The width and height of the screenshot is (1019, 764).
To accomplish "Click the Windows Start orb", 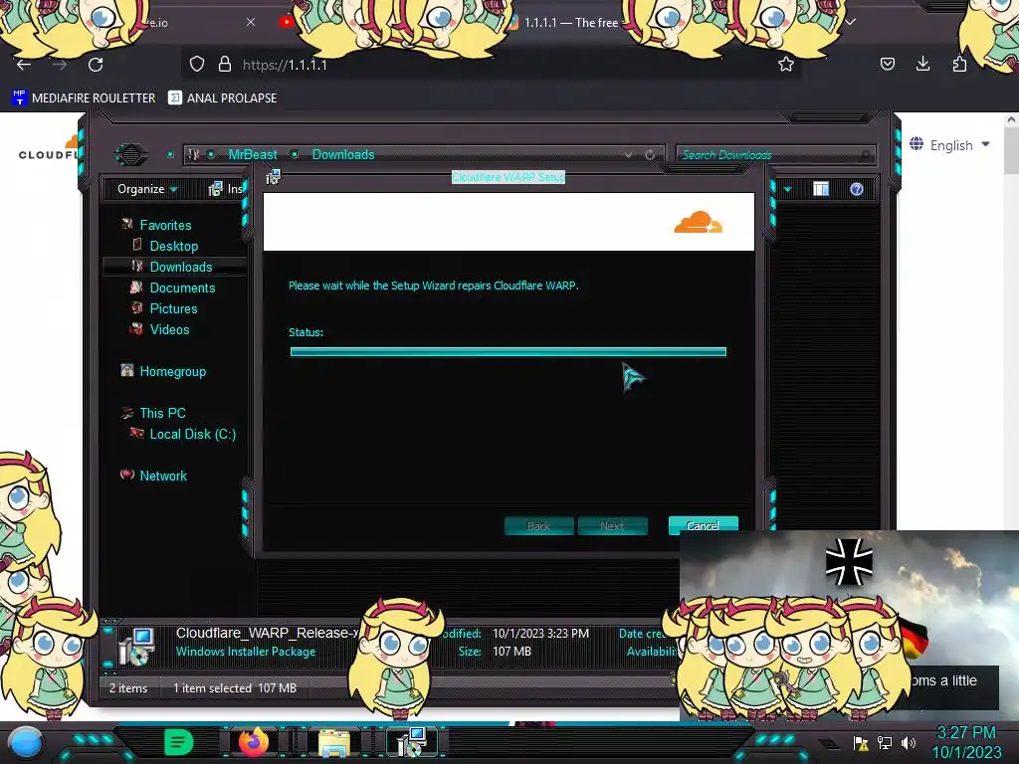I will (25, 742).
